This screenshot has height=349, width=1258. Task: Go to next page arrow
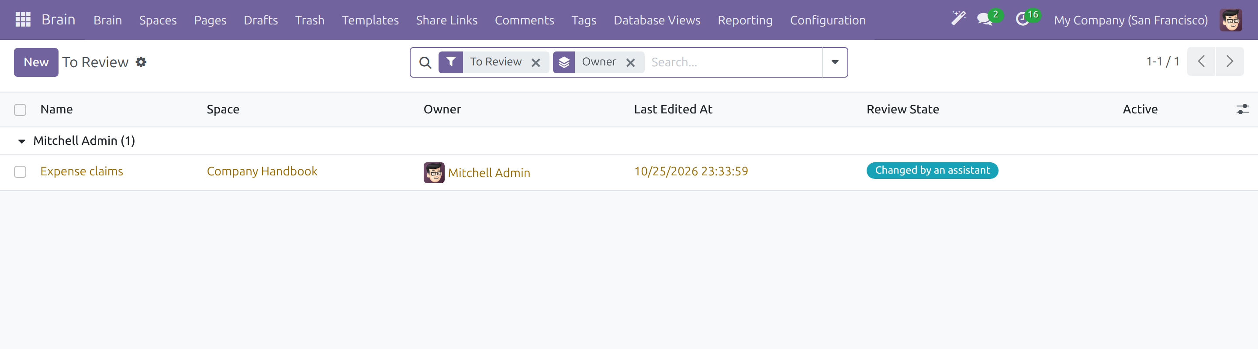1230,62
